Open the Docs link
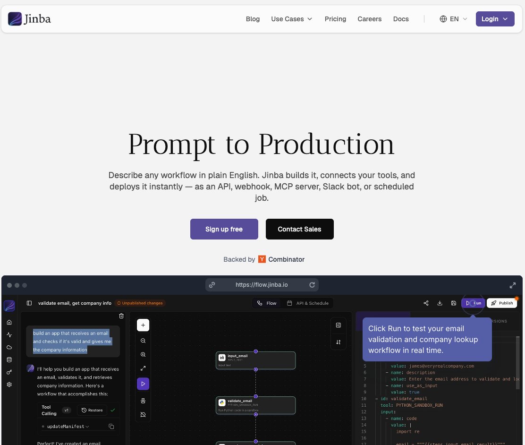The width and height of the screenshot is (525, 445). point(401,19)
